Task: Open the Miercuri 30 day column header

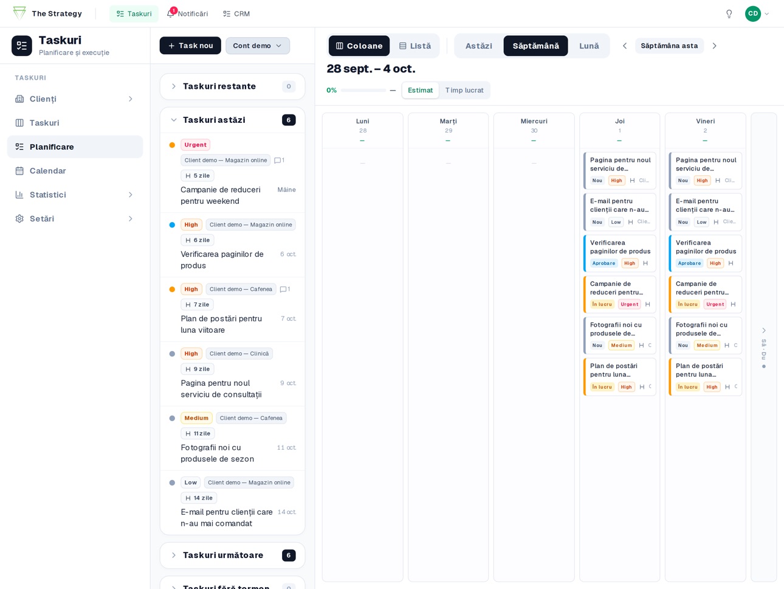Action: [x=534, y=130]
